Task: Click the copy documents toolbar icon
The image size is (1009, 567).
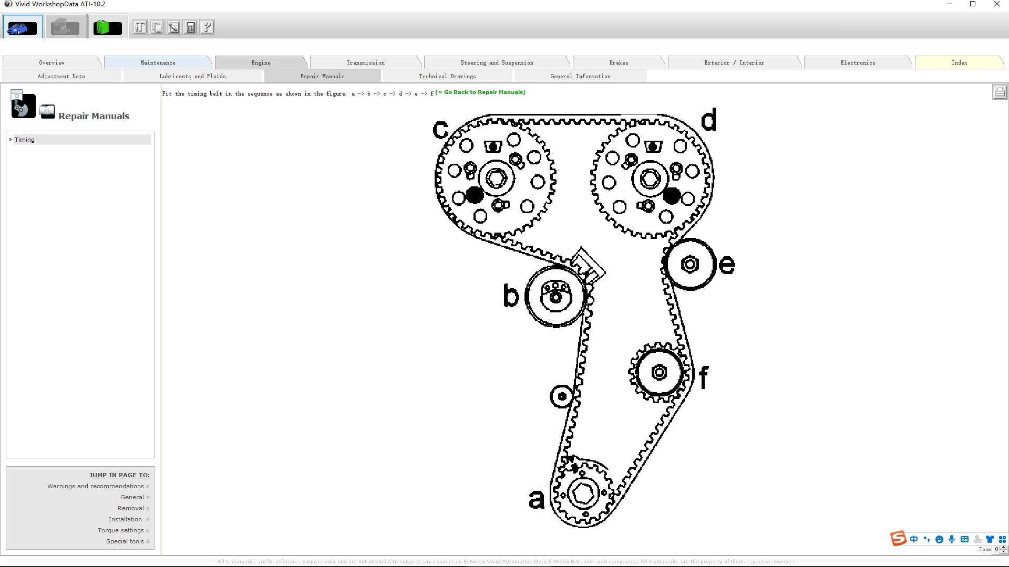Action: click(x=157, y=27)
